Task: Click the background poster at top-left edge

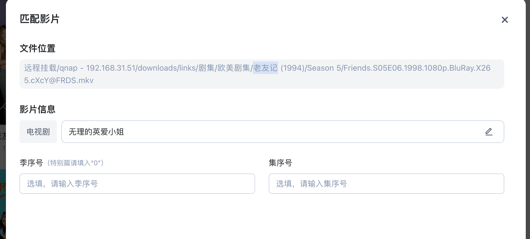Action: pos(3,42)
